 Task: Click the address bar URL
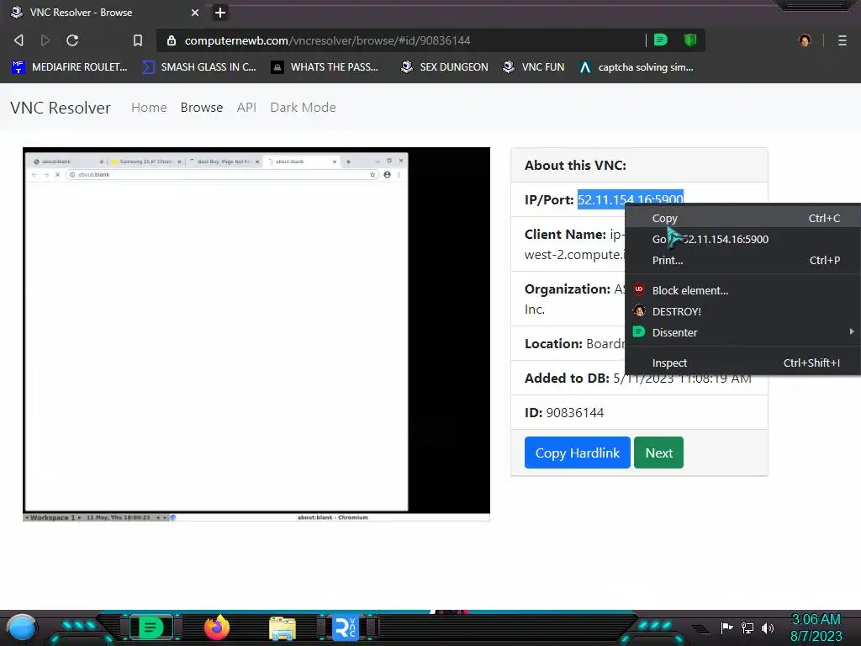coord(327,40)
